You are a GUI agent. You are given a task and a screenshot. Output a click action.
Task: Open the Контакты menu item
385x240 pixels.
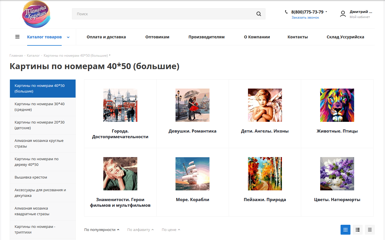(298, 37)
